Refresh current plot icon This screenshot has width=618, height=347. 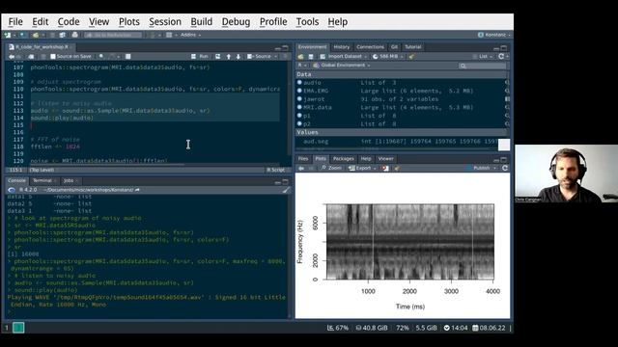tap(504, 169)
